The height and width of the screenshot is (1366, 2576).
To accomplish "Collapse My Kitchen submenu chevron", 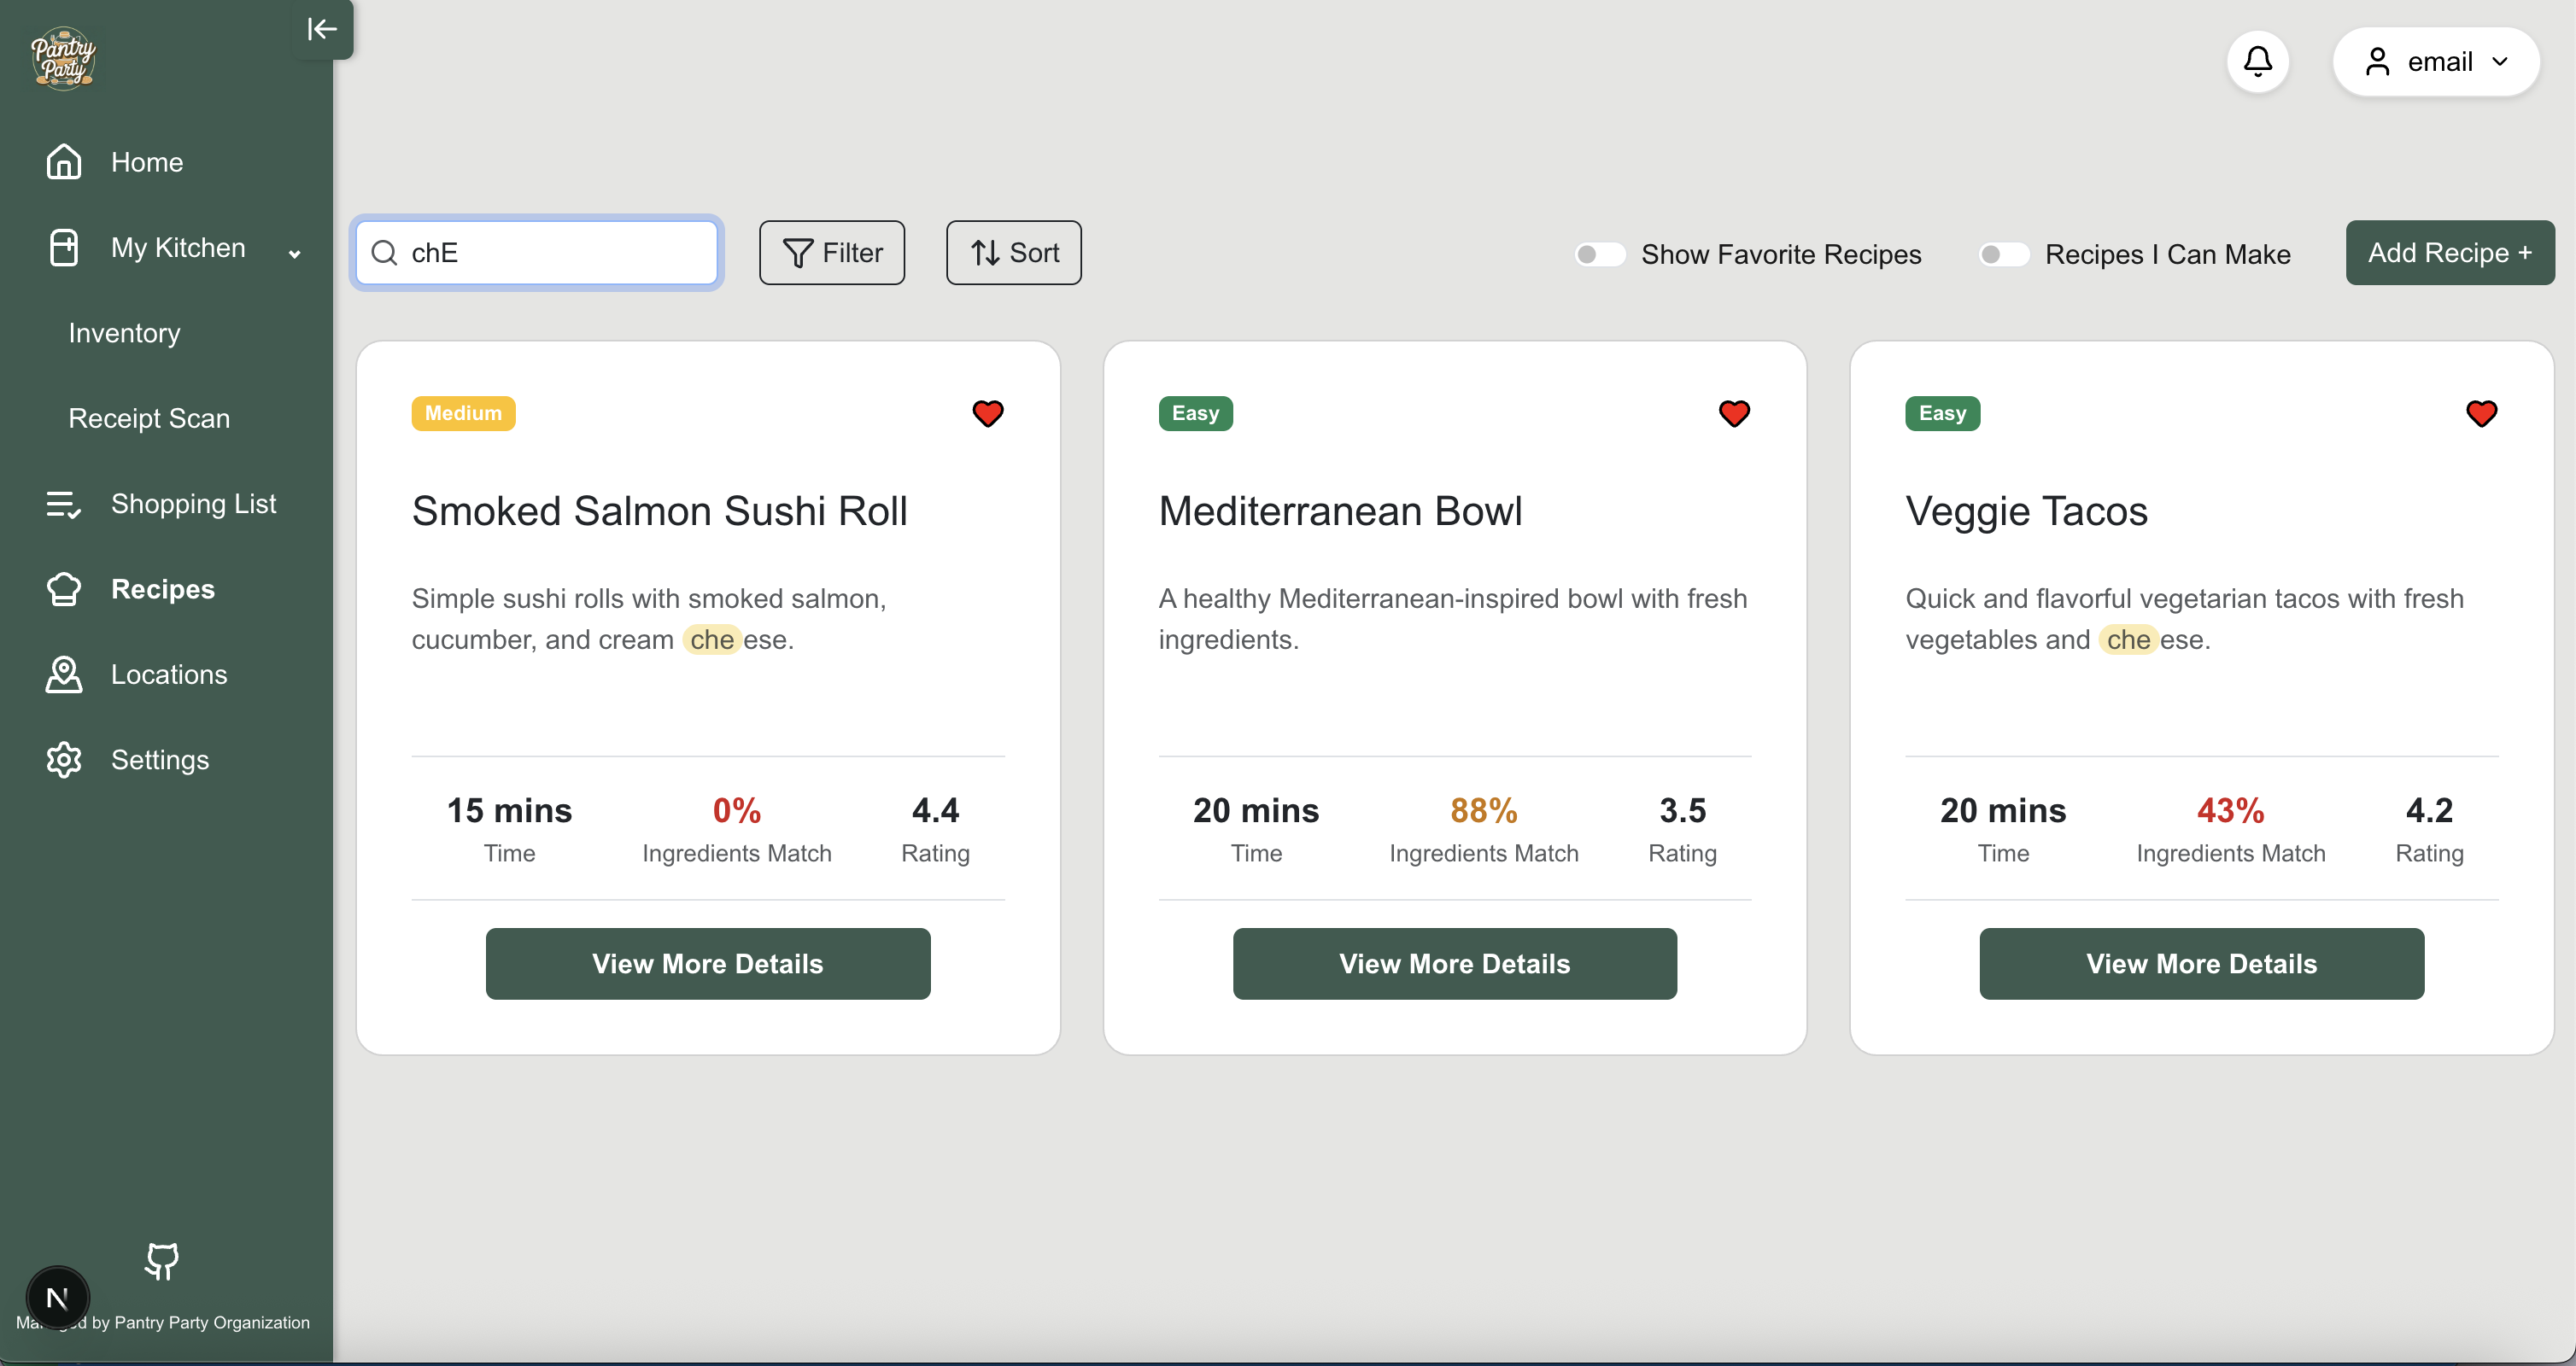I will click(x=295, y=253).
